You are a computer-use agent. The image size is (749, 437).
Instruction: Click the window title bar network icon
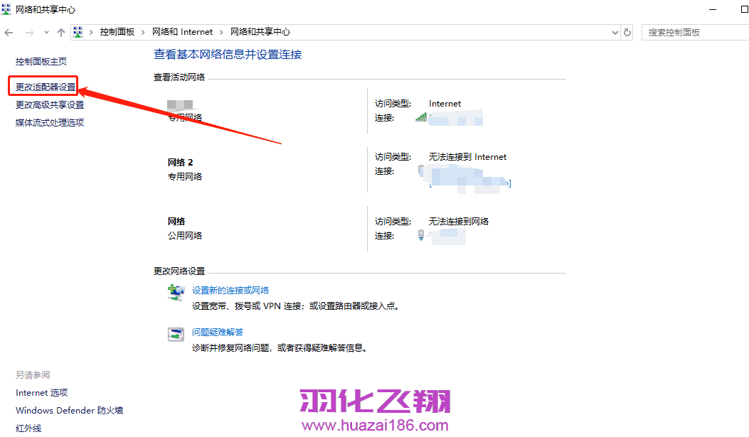tap(6, 9)
